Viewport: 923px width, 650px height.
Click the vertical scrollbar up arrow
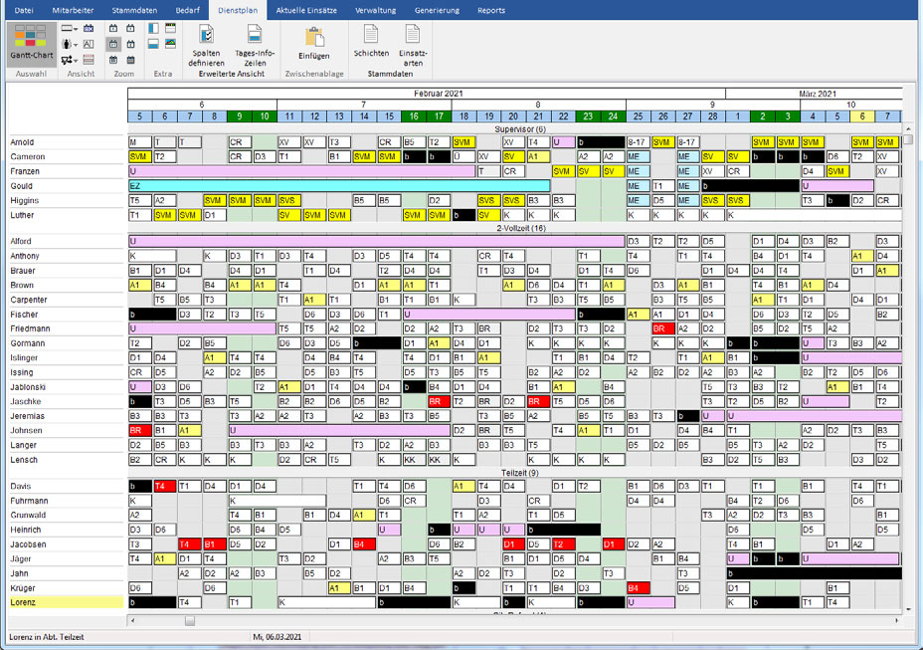(908, 127)
